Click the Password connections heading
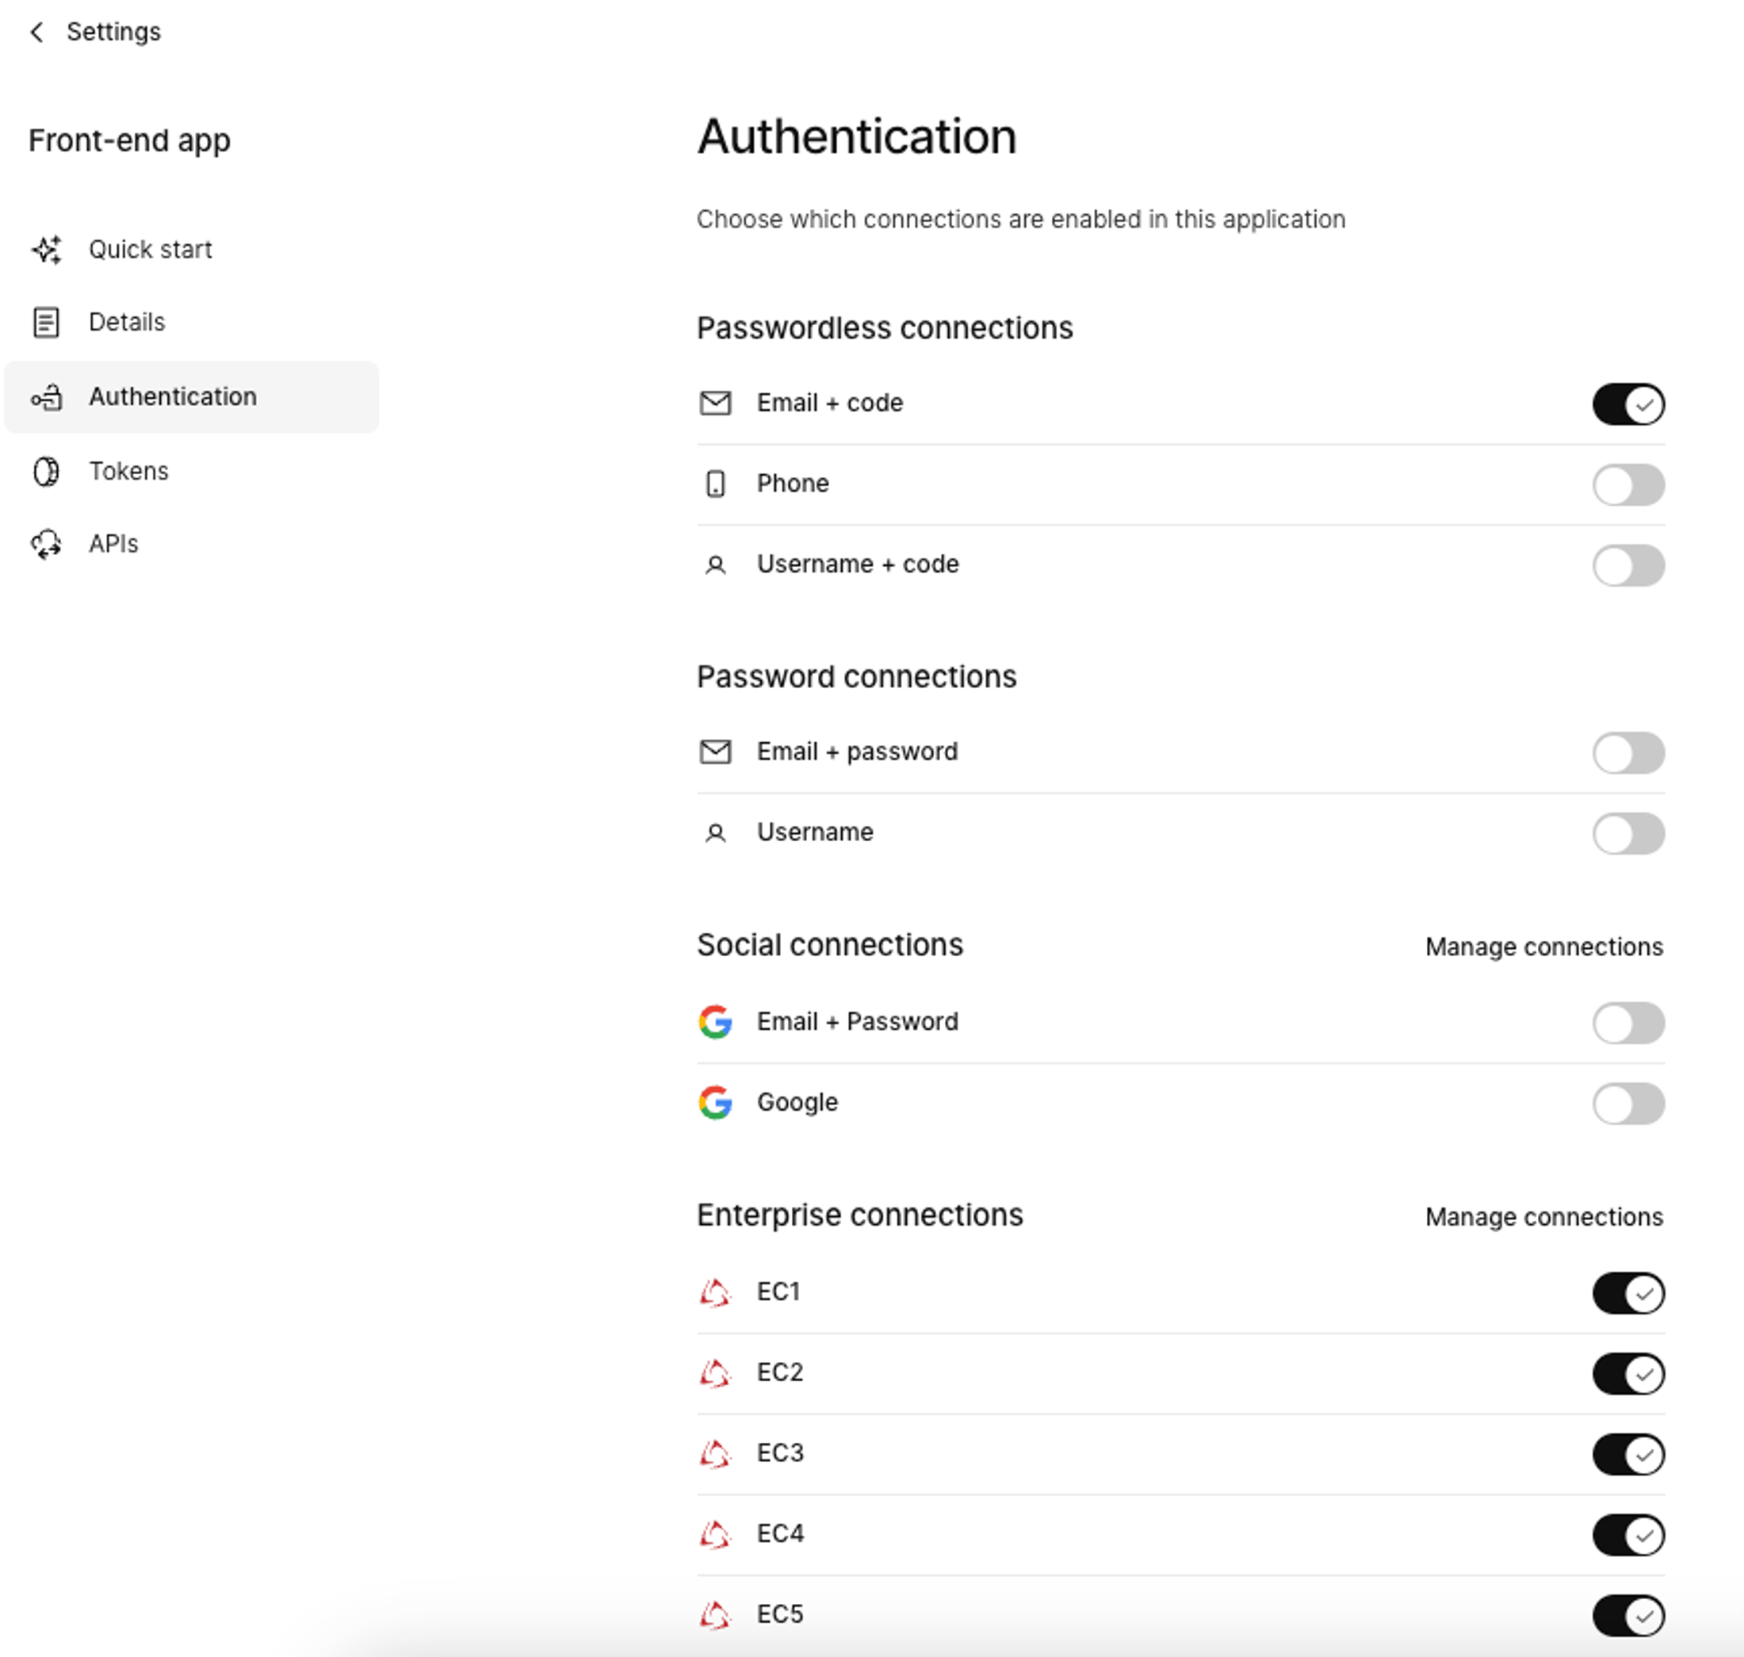1744x1657 pixels. click(857, 677)
